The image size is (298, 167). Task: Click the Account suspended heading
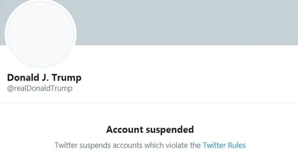150,130
